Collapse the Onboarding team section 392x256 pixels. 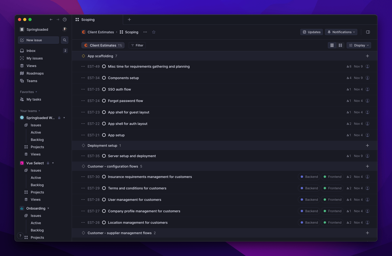tap(48, 208)
